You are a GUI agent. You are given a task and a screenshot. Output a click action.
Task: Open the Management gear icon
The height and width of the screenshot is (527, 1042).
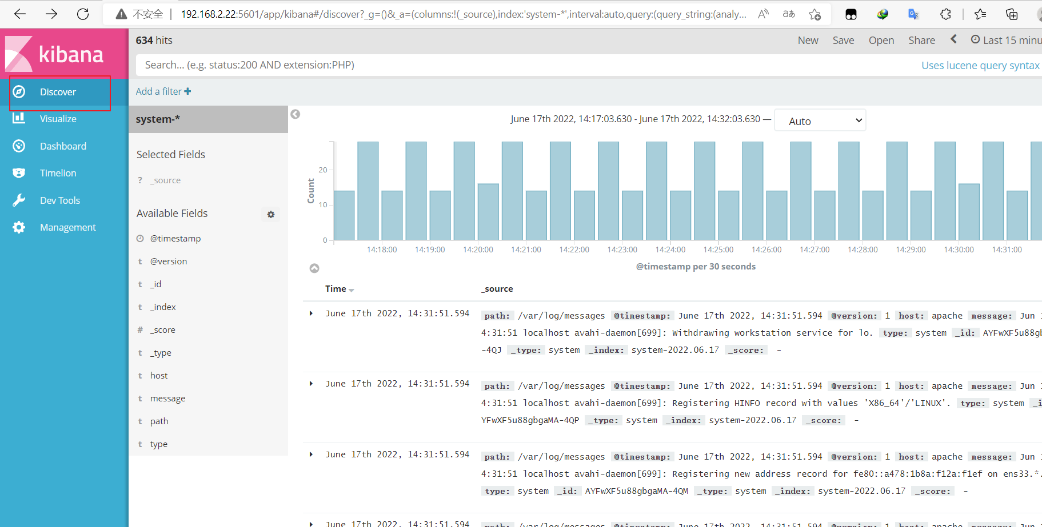click(x=19, y=227)
